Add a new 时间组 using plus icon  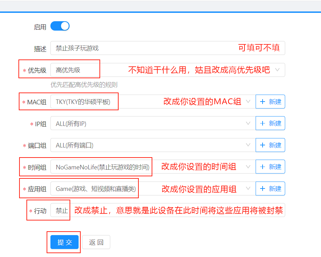[x=263, y=167]
